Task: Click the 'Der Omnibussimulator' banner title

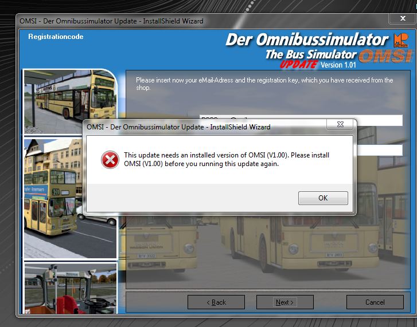Action: pos(307,40)
